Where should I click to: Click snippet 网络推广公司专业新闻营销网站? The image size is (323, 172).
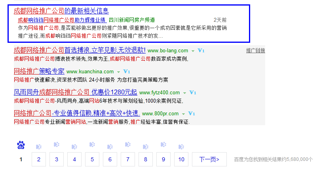(x=50, y=122)
